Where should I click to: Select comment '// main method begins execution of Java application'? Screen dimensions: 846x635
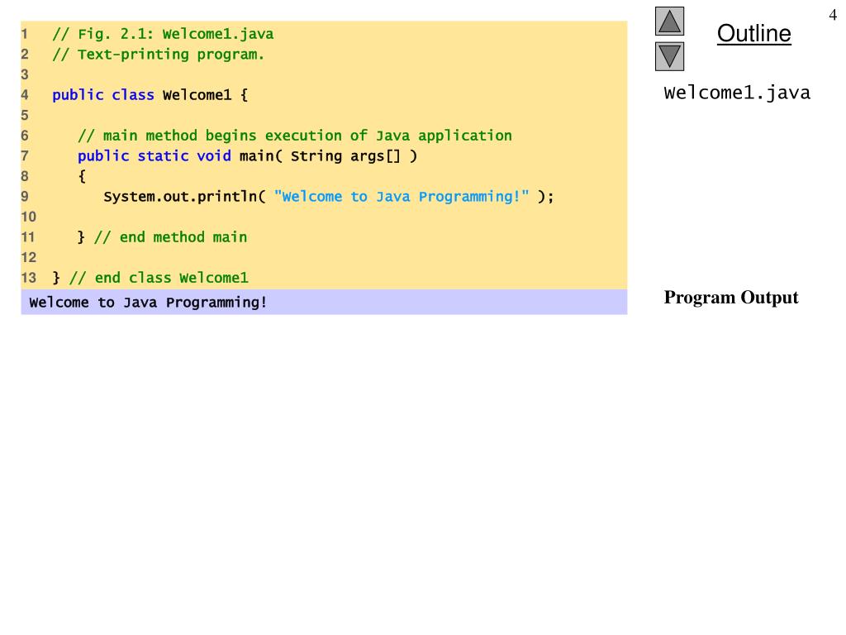[295, 136]
